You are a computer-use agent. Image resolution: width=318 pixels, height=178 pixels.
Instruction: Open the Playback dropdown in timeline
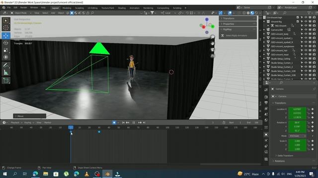pos(16,123)
